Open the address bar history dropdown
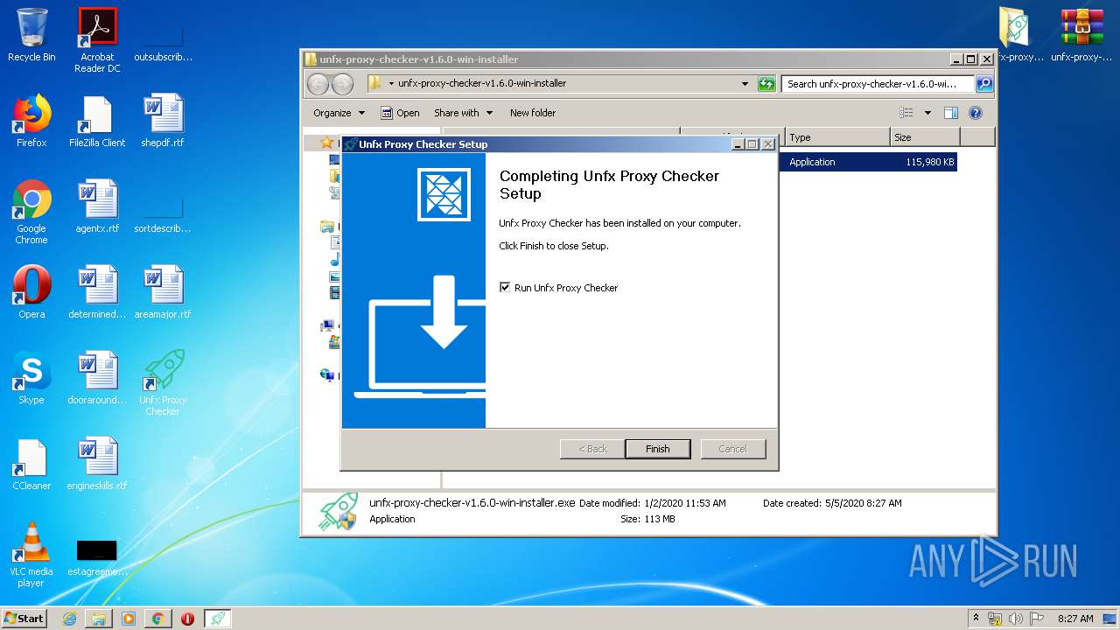The image size is (1120, 630). [x=745, y=84]
